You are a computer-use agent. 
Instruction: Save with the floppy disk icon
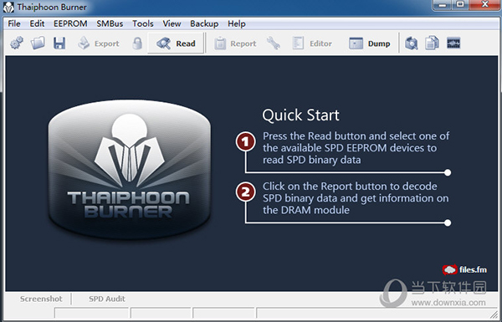(x=59, y=43)
